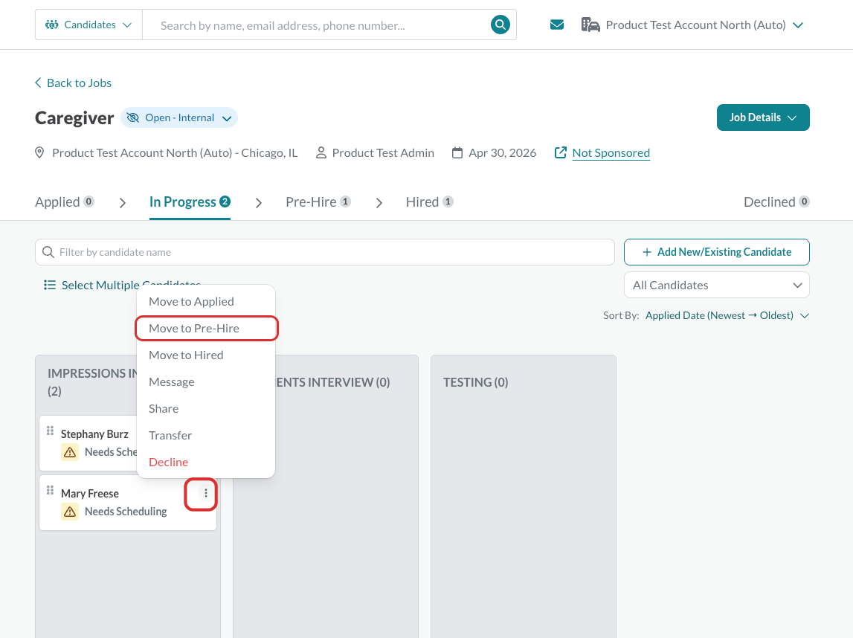Switch to the Pre-Hire tab

coord(318,202)
